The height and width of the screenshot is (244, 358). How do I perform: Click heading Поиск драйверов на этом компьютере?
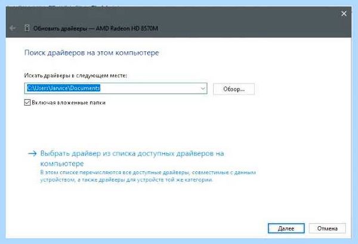91,52
